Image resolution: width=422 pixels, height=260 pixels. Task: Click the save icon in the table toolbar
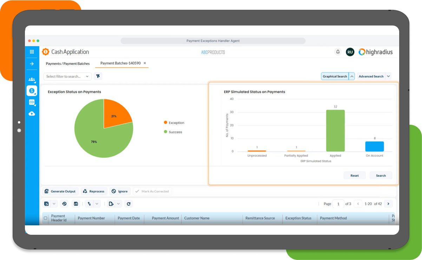pos(76,204)
